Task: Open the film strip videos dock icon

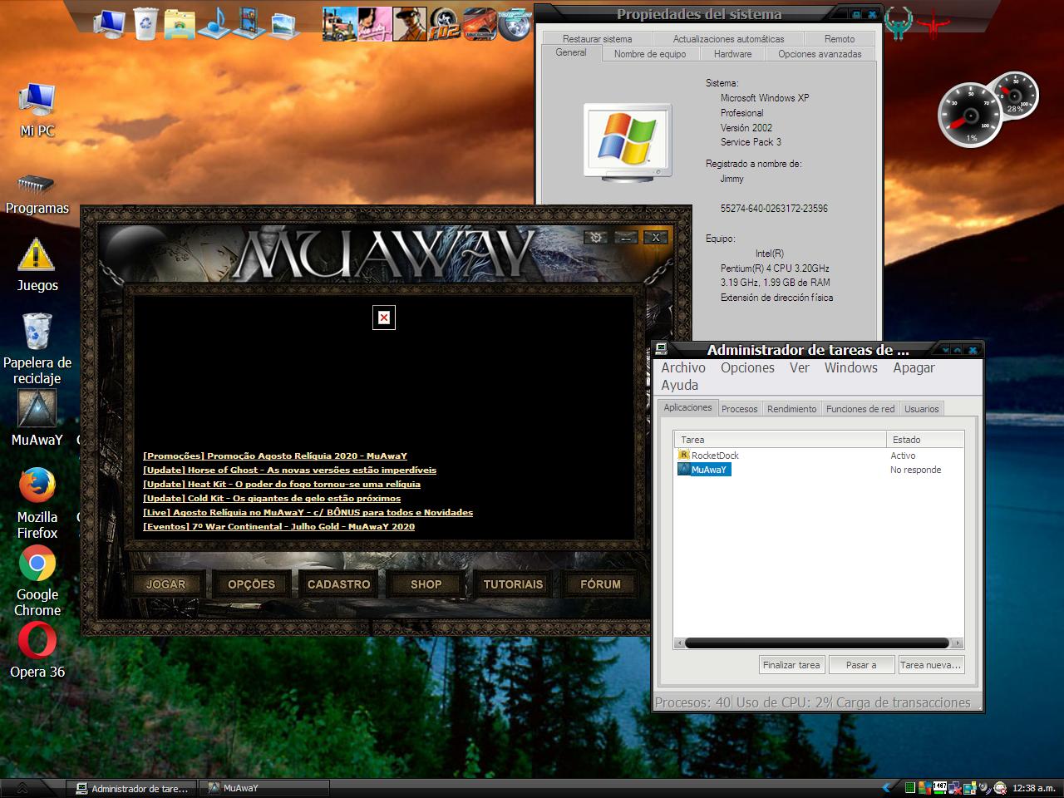Action: coord(249,23)
